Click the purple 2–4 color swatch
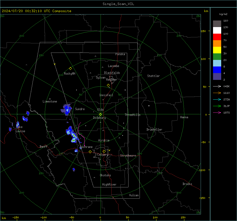This screenshot has height=221, width=237. click(x=217, y=76)
